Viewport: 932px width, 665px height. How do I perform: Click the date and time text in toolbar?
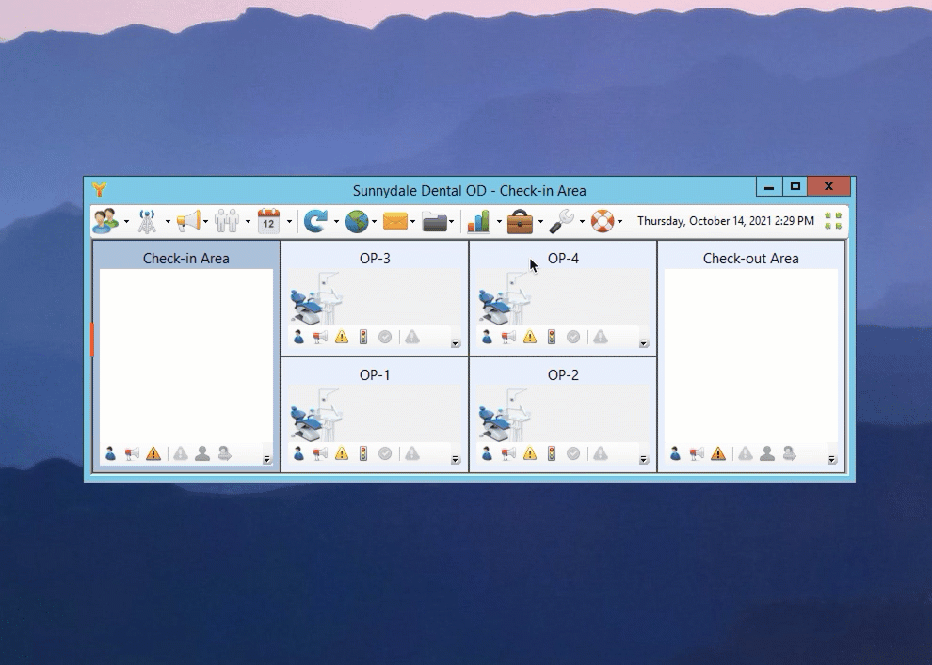point(726,221)
